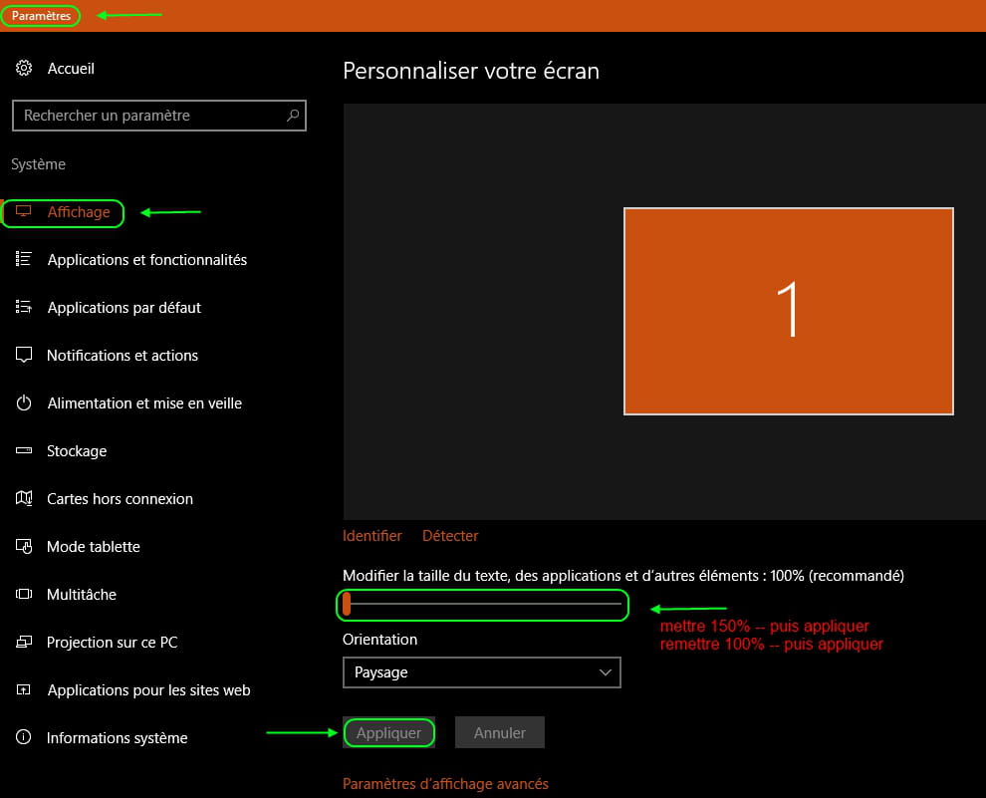Click the text size slider track
Screen dimensions: 986x798
(482, 604)
